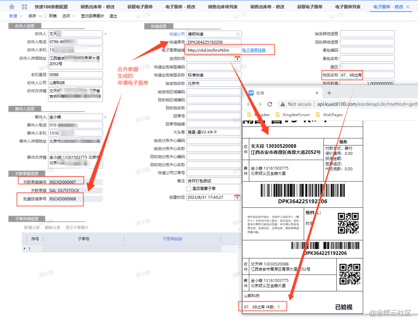The width and height of the screenshot is (418, 320).
Task: Open a new browser tab
Action: (329, 93)
